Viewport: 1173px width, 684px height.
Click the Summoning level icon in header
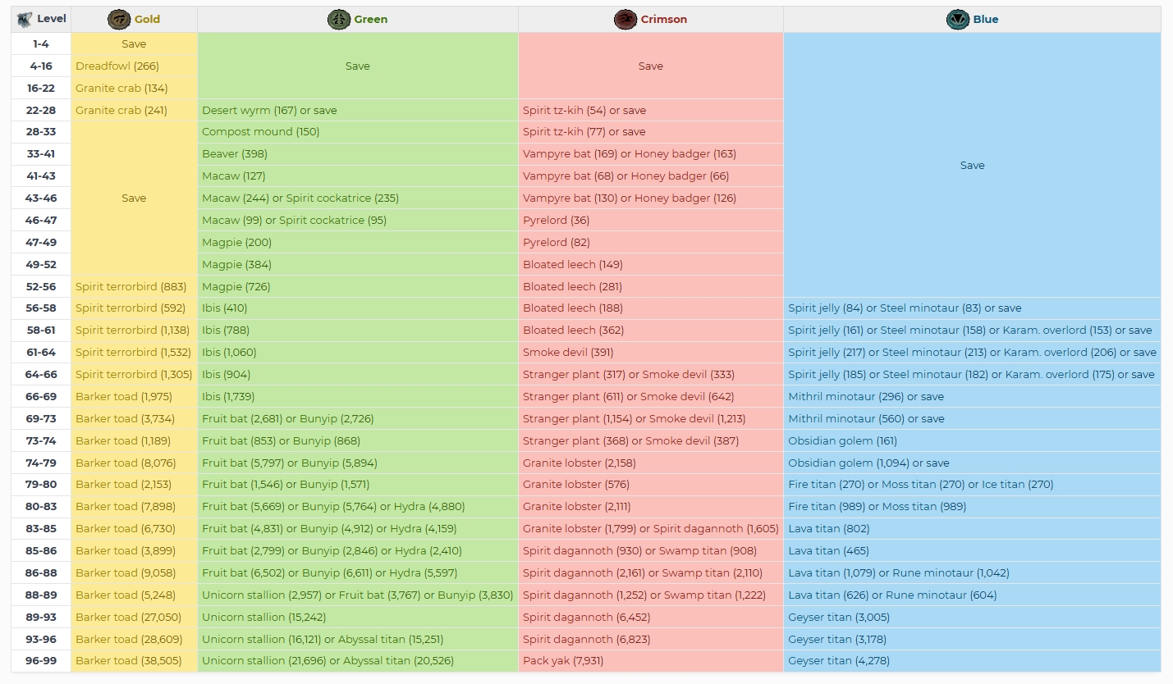25,19
